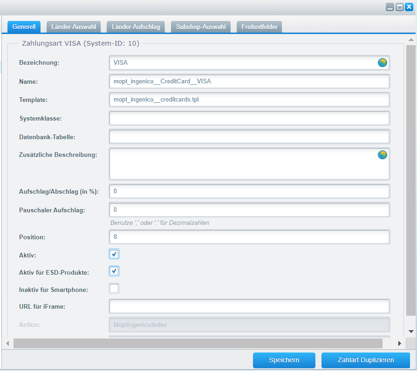Click the 'Zahlungsart VISA (System-ID: 10)' heading
This screenshot has height=373, width=417.
[81, 43]
